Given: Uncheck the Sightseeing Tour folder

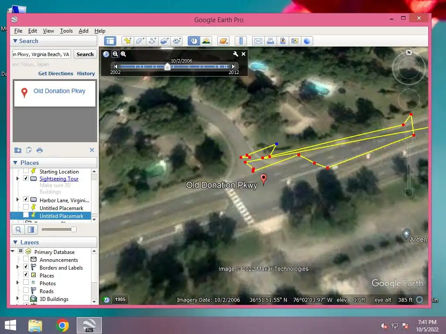Looking at the screenshot, I should [x=26, y=178].
